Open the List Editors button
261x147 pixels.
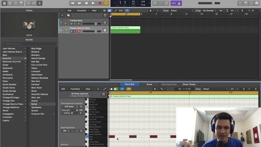click(240, 3)
